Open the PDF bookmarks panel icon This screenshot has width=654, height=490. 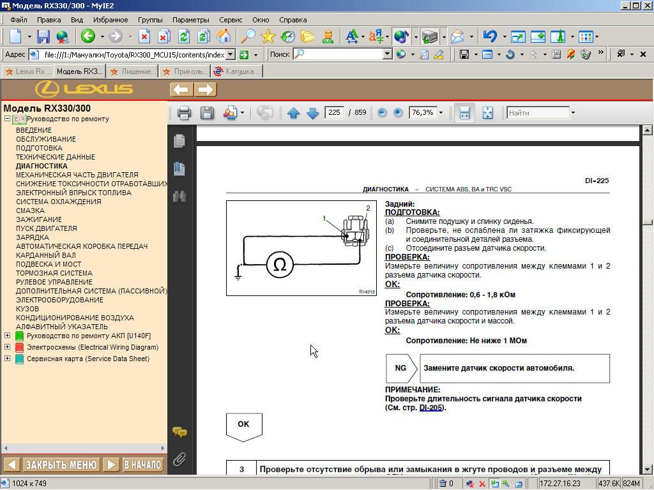click(x=179, y=168)
